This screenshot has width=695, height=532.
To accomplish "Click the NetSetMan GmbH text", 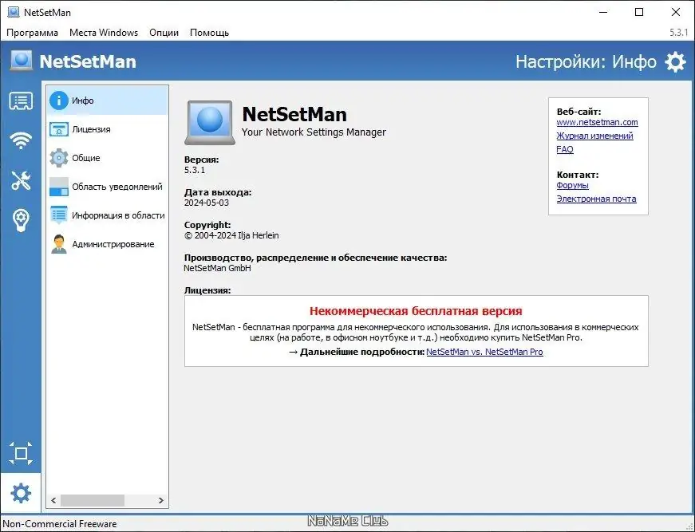I will tap(217, 268).
